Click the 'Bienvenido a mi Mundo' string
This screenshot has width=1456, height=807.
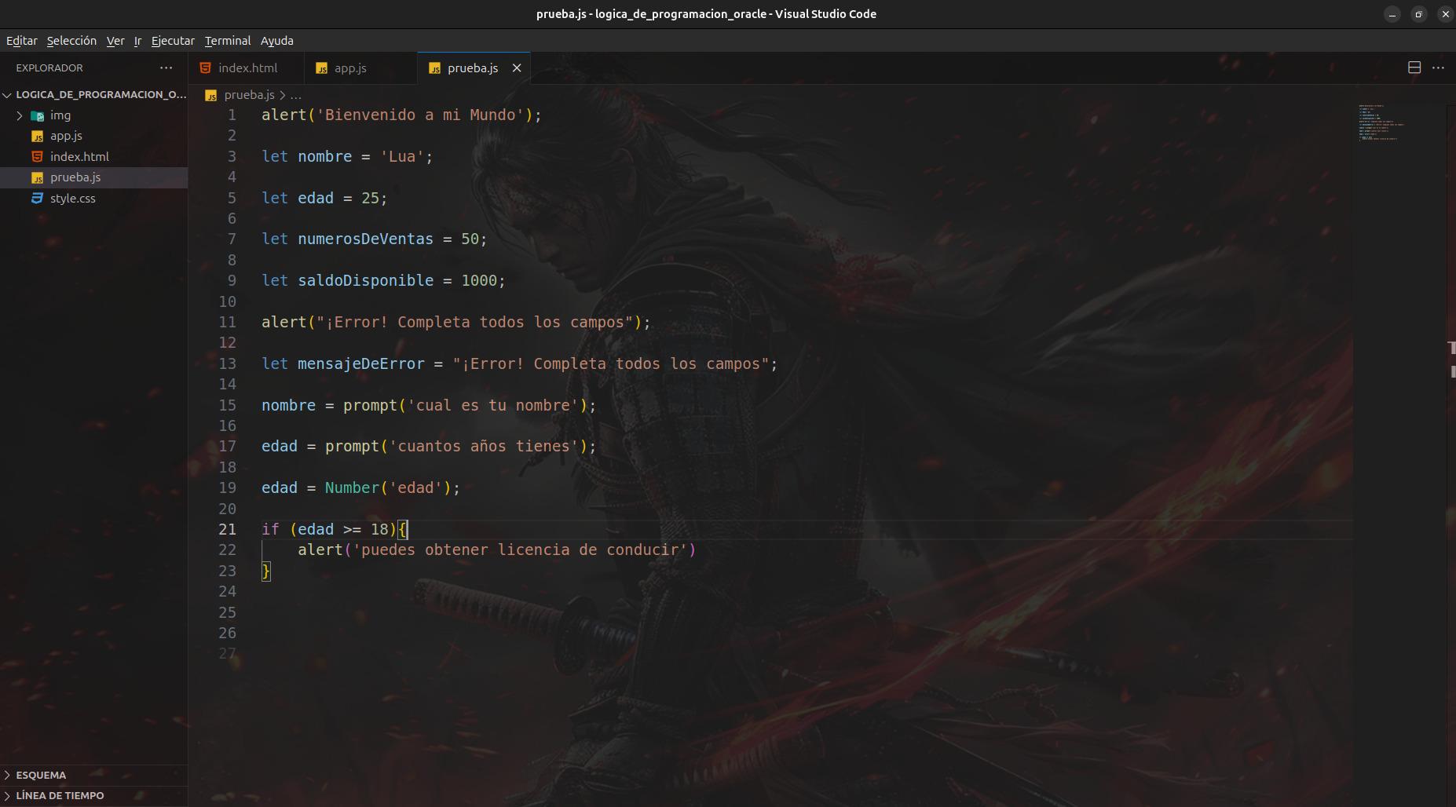point(420,115)
